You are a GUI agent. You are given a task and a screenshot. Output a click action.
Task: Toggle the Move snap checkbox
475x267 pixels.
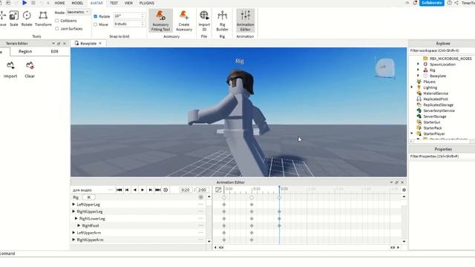coord(96,24)
